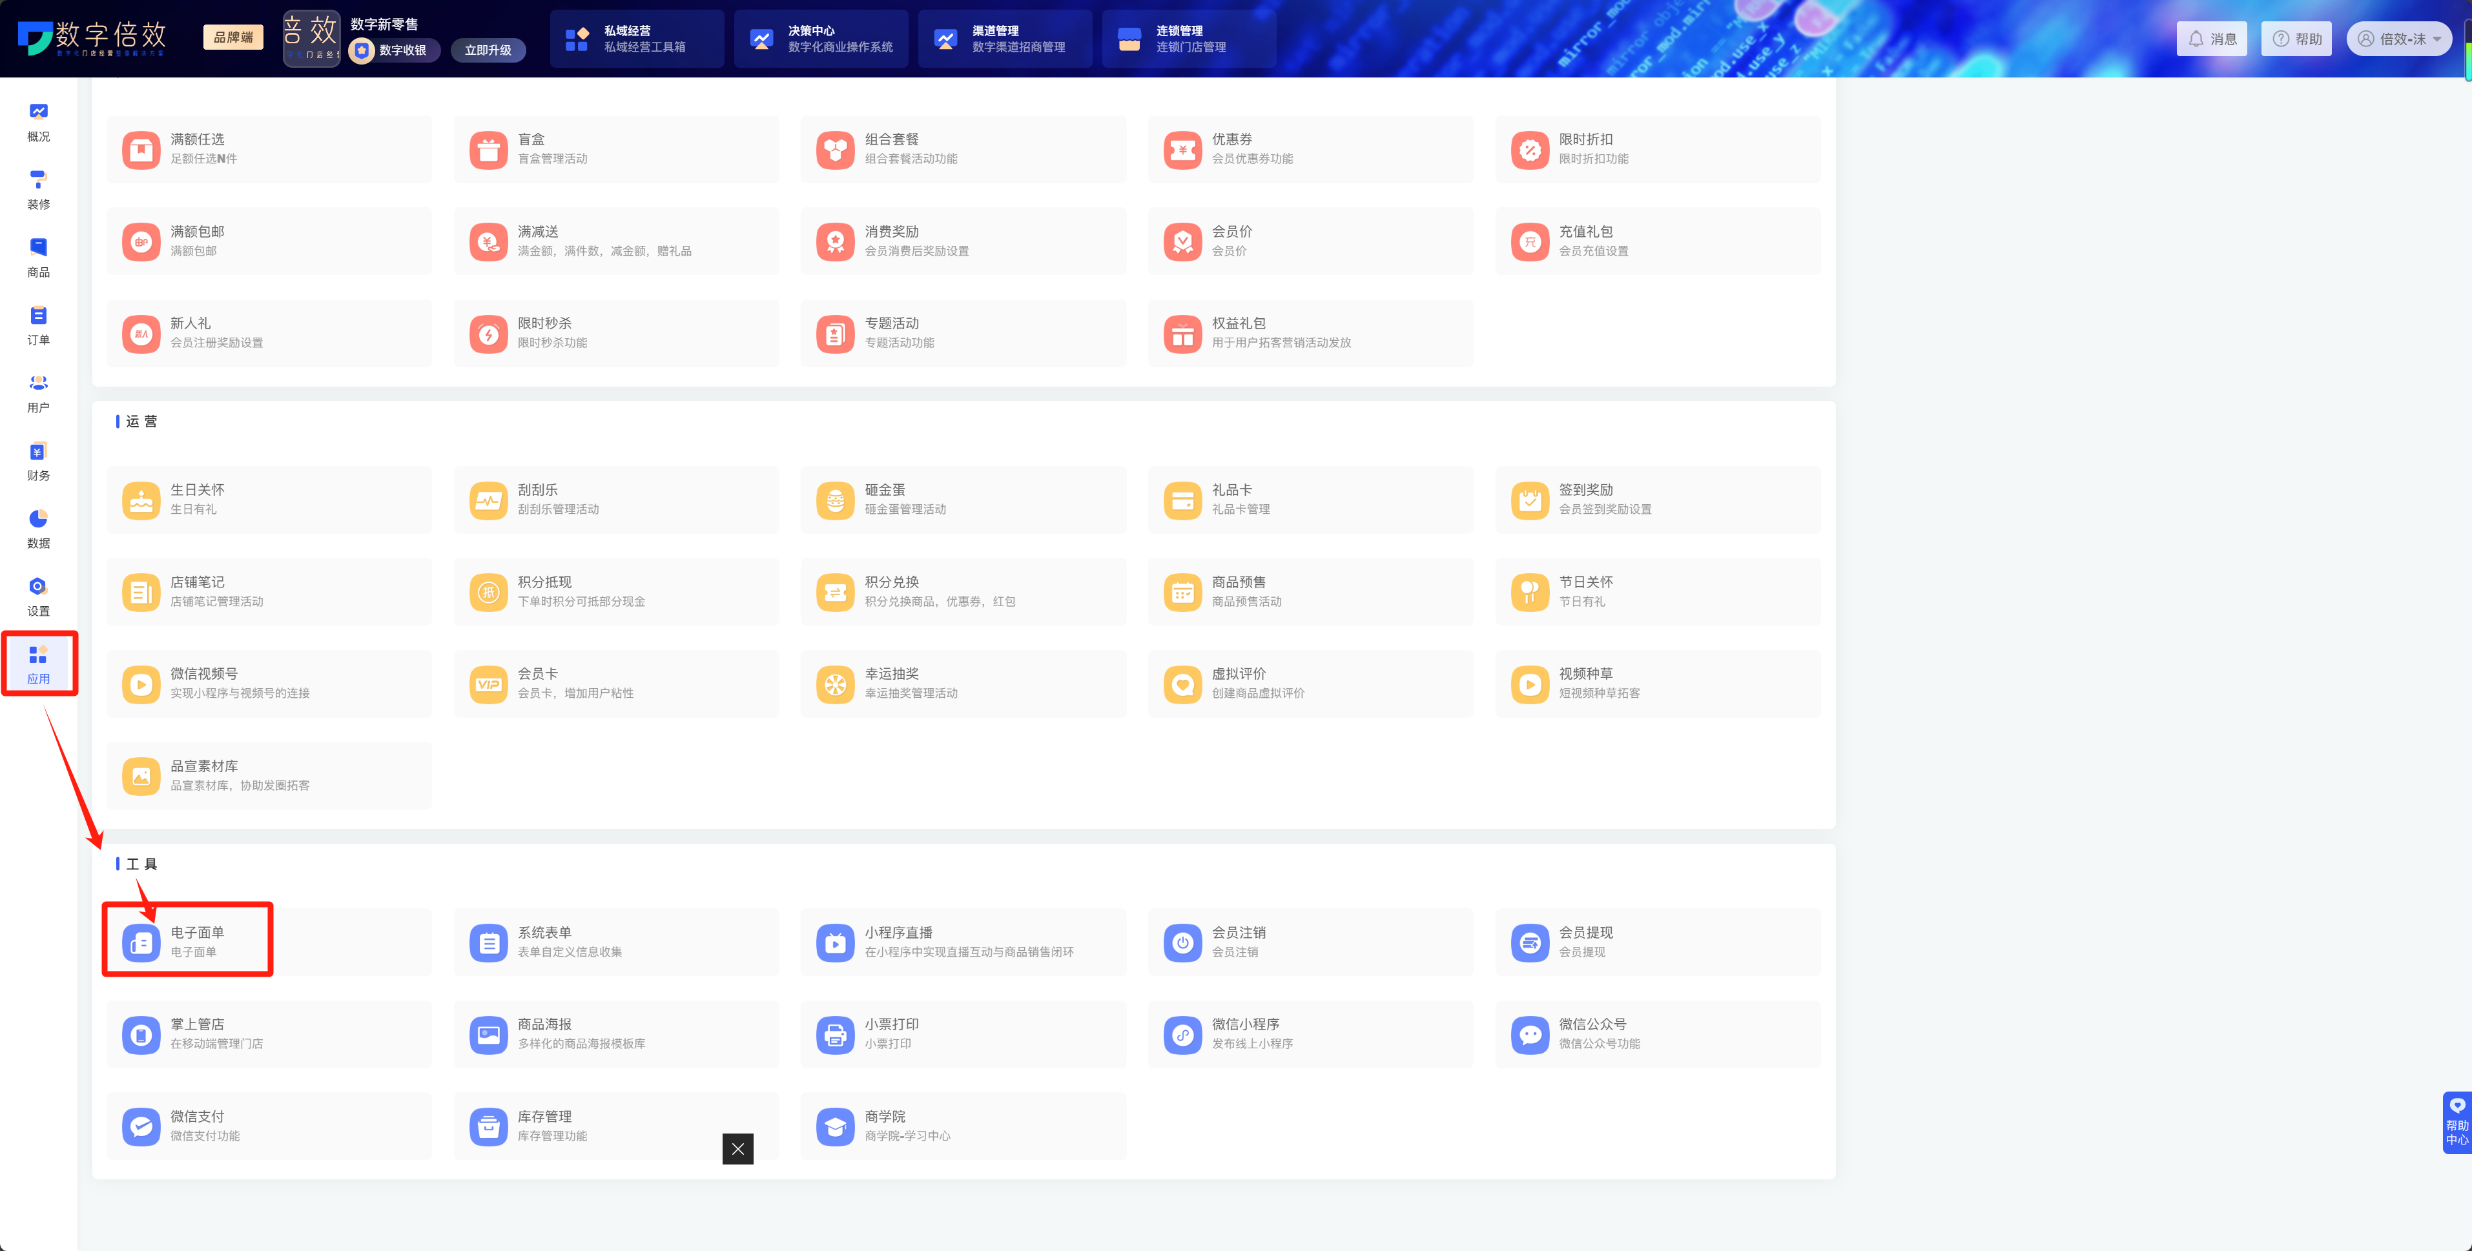This screenshot has height=1251, width=2472.
Task: Click the 立即升级 upgrade button
Action: pos(488,50)
